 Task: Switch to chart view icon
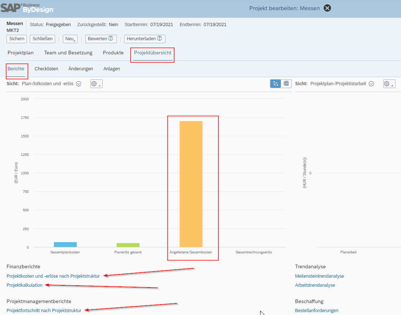coord(275,83)
